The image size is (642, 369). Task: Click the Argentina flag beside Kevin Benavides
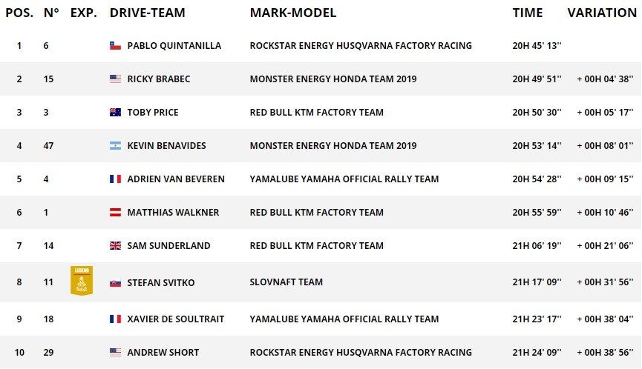115,146
